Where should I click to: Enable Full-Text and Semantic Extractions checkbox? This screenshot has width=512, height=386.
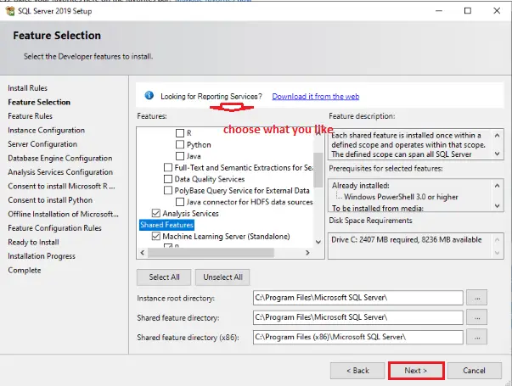[168, 167]
